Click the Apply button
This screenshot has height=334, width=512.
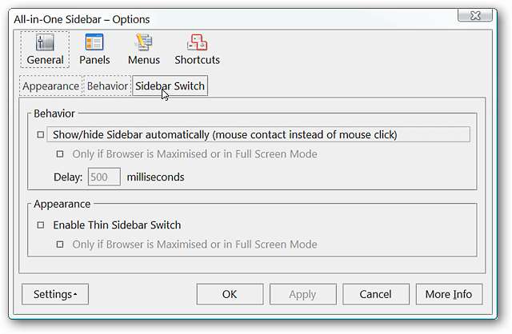(302, 294)
